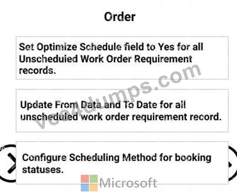This screenshot has width=237, height=193.
Task: Click the blue square of the Microsoft logo
Action: 85,187
